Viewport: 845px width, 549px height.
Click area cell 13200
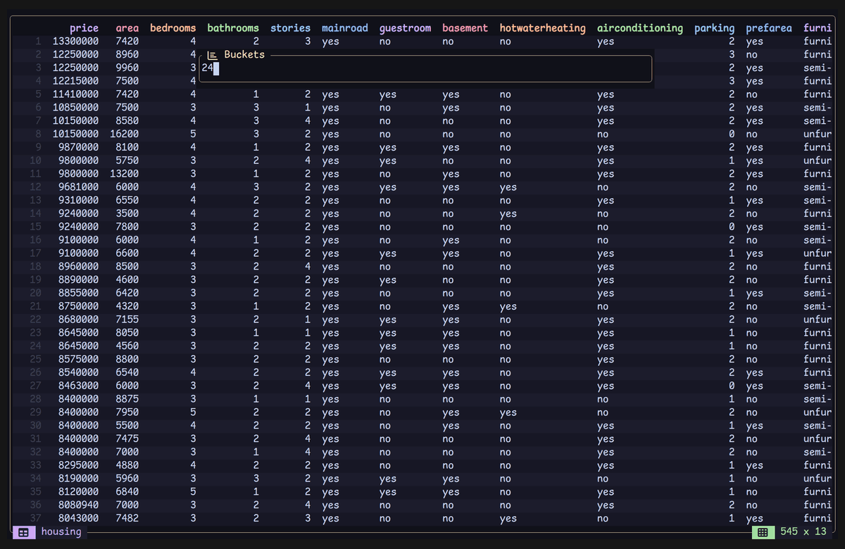125,174
